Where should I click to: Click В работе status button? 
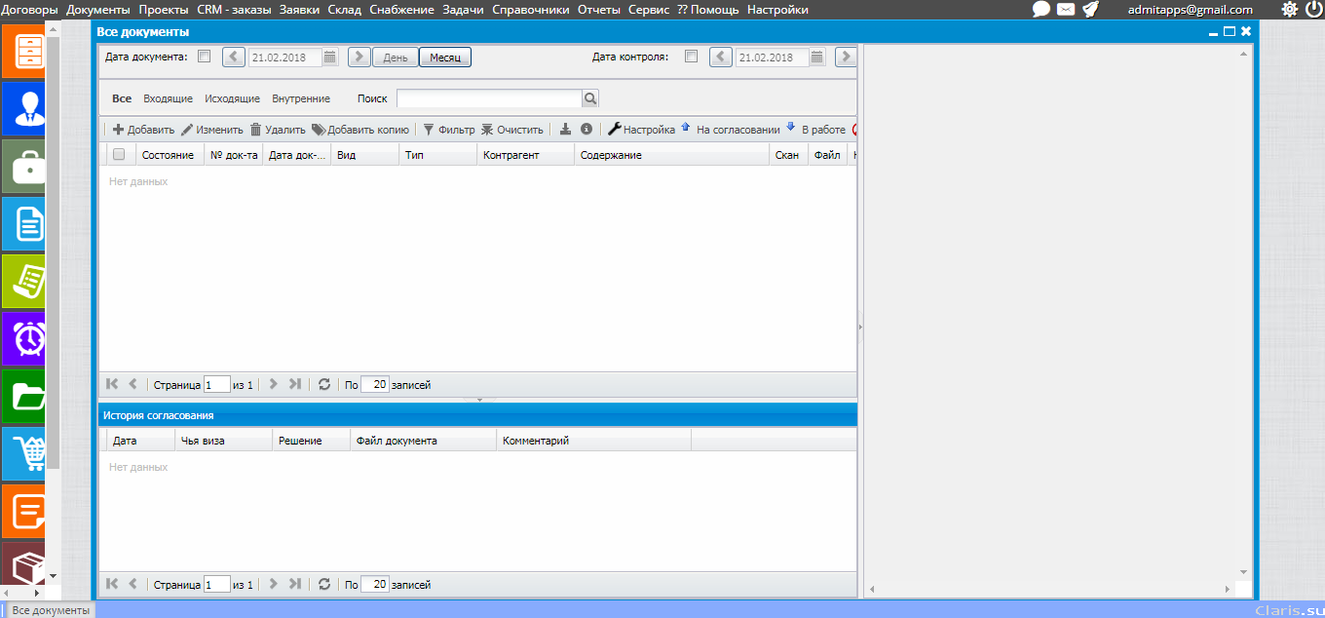tap(816, 129)
